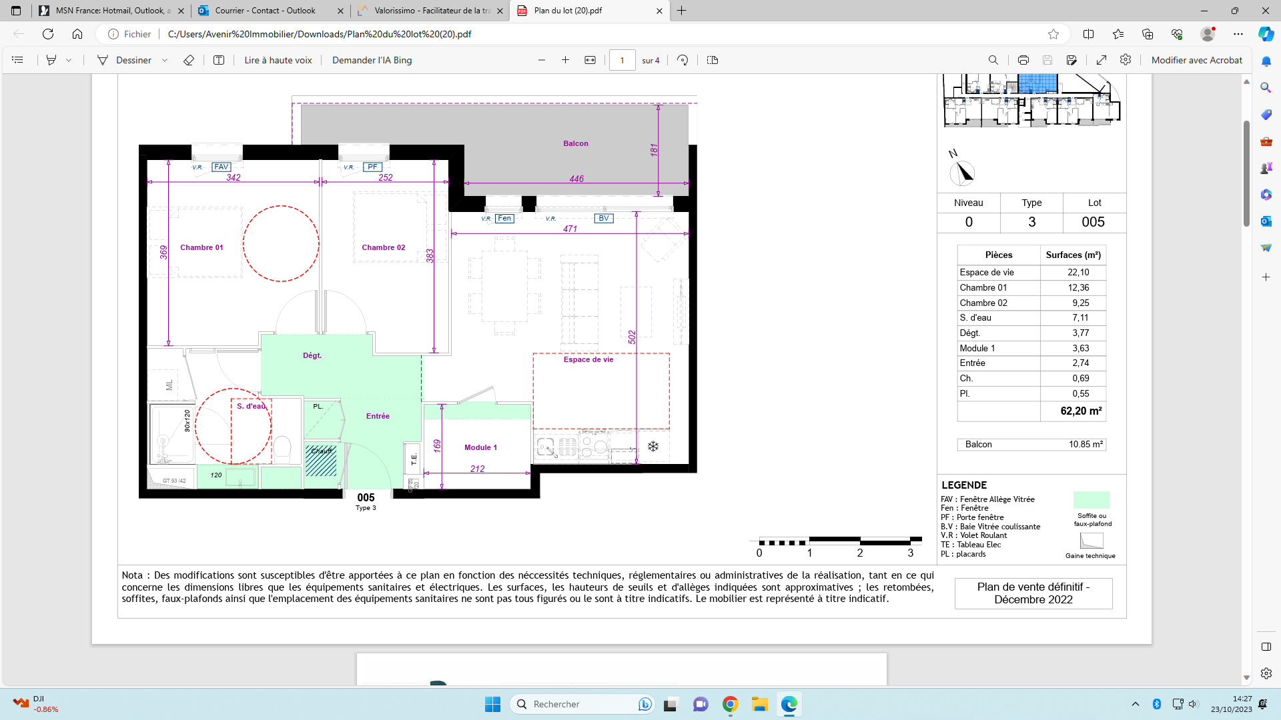Expand the Dessiner options dropdown arrow

(x=165, y=60)
